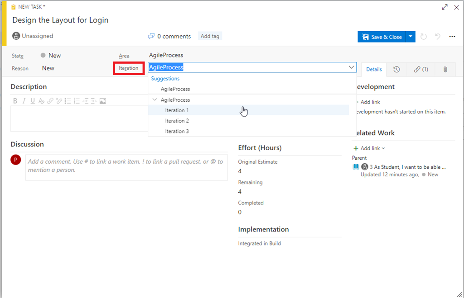Expand Save & Close dropdown arrow
Viewport: 464px width, 298px height.
pos(411,37)
